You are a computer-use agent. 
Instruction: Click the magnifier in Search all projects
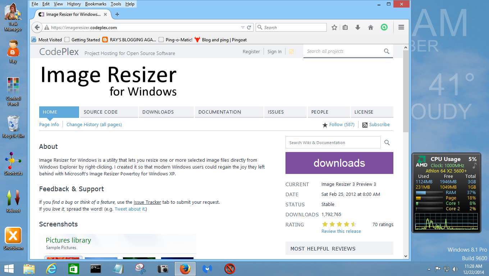(x=387, y=51)
